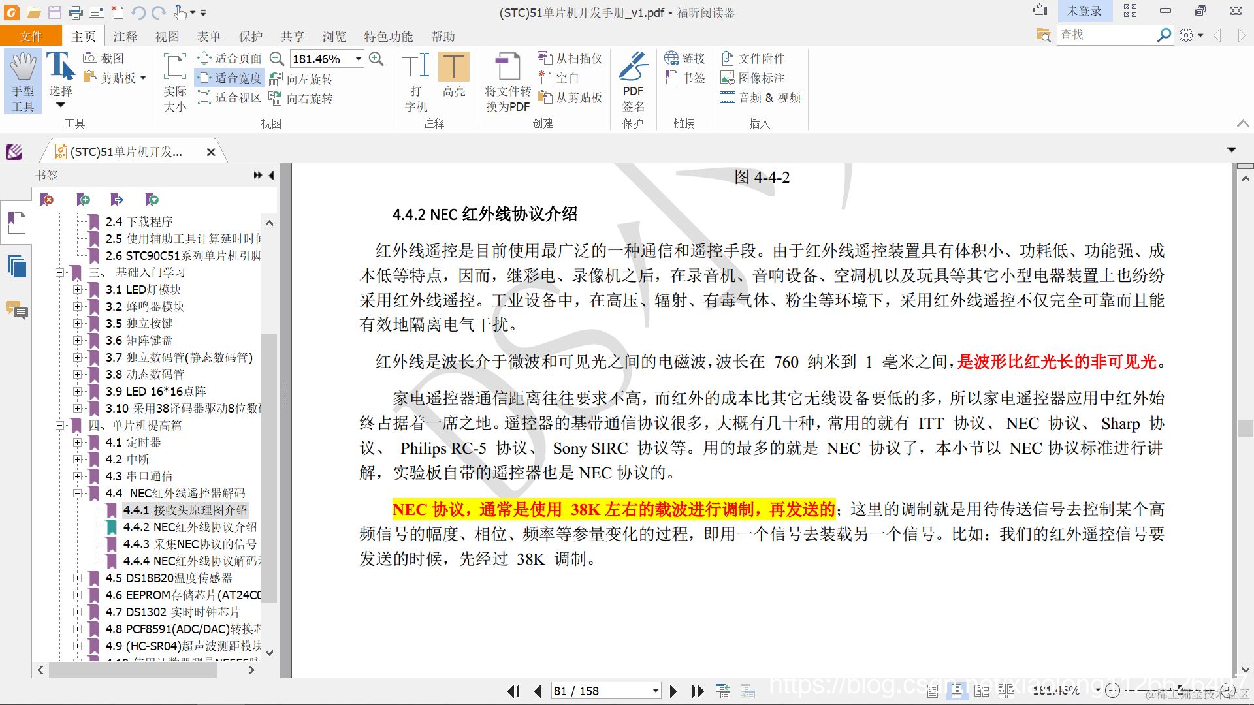
Task: Click the Typewriter (打字机) tool
Action: coord(415,81)
